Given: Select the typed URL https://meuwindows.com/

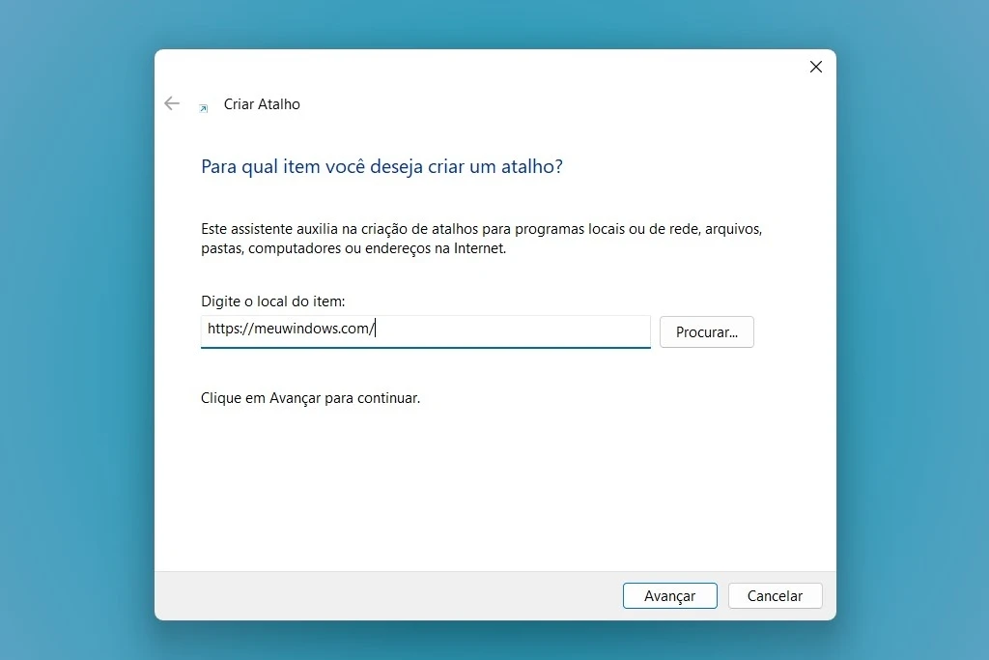Looking at the screenshot, I should pyautogui.click(x=287, y=329).
